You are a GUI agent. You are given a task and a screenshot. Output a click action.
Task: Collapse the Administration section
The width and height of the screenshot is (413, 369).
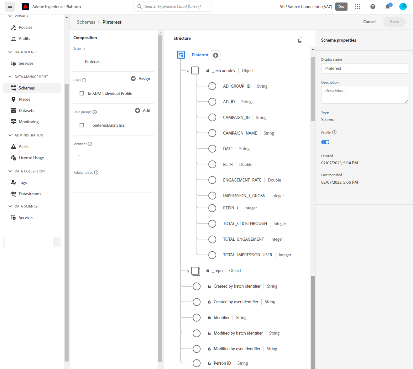click(x=10, y=135)
